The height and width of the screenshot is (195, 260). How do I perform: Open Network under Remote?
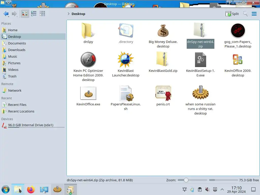click(33, 91)
